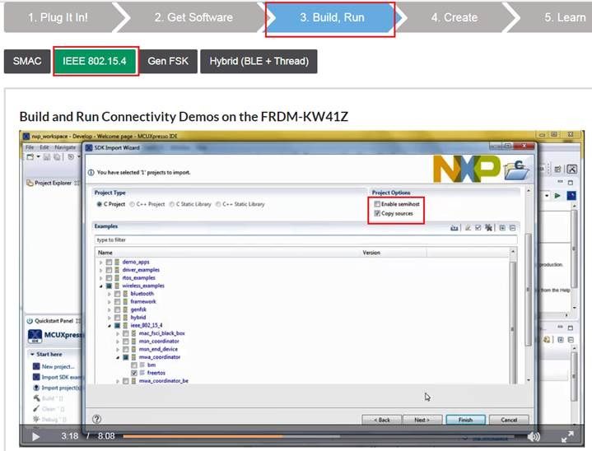Click Import project(s) icon in Quickstart Panel
Viewport: 592px width, 451px height.
tap(36, 388)
